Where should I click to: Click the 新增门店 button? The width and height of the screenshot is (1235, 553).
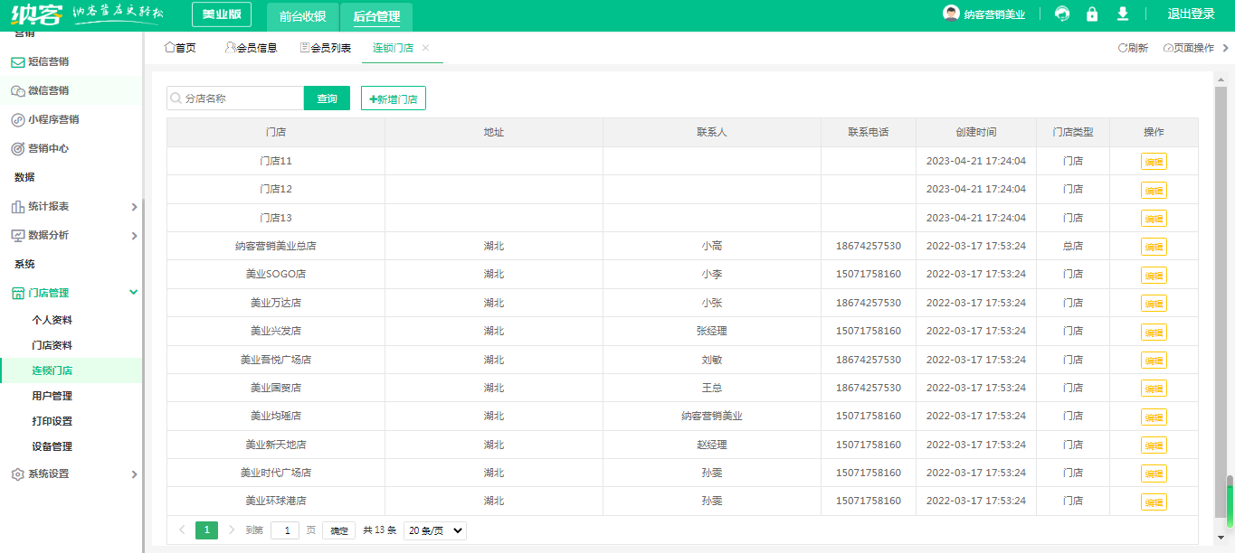coord(394,98)
